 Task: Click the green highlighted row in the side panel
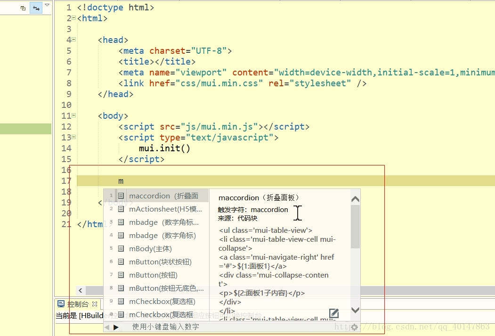click(x=25, y=129)
